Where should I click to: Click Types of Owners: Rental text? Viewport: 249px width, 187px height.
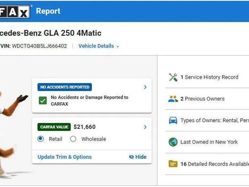215,121
